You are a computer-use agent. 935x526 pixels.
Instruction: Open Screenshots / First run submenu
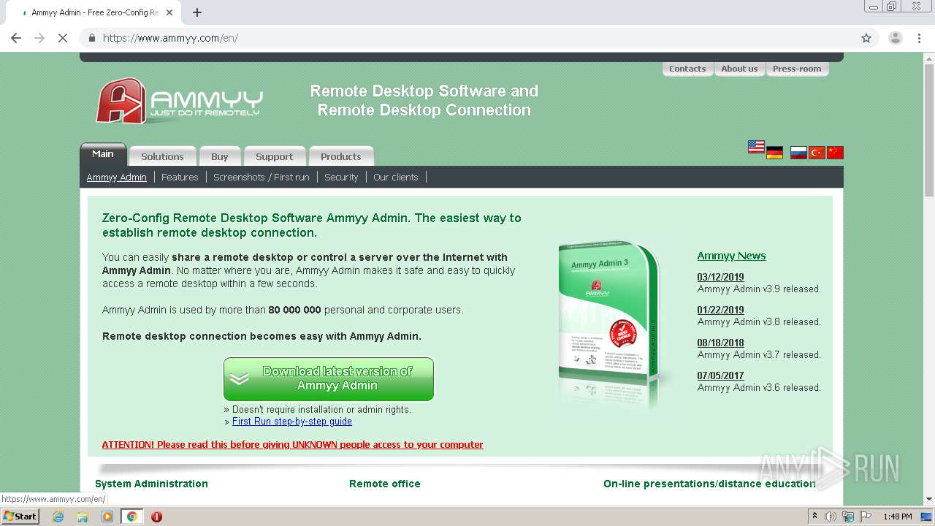point(262,177)
